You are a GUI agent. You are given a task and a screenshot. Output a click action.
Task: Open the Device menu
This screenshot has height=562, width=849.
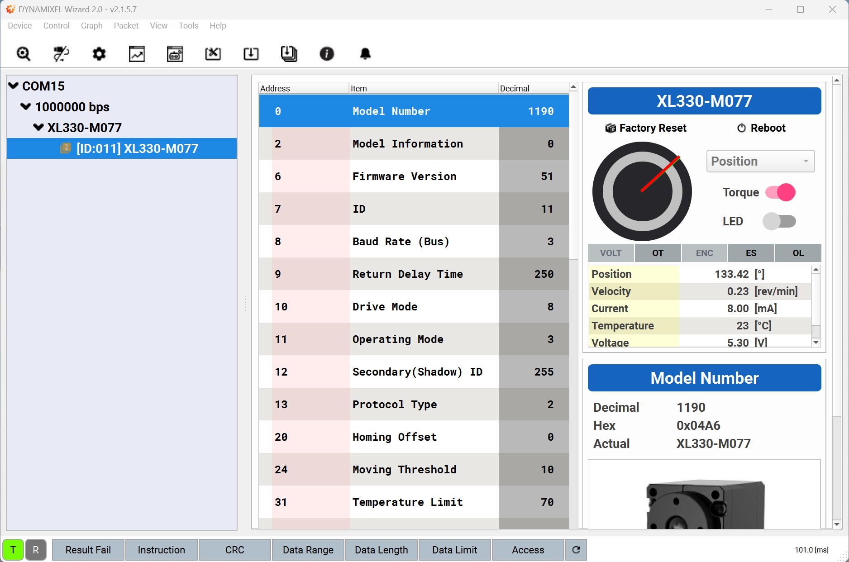[x=20, y=26]
